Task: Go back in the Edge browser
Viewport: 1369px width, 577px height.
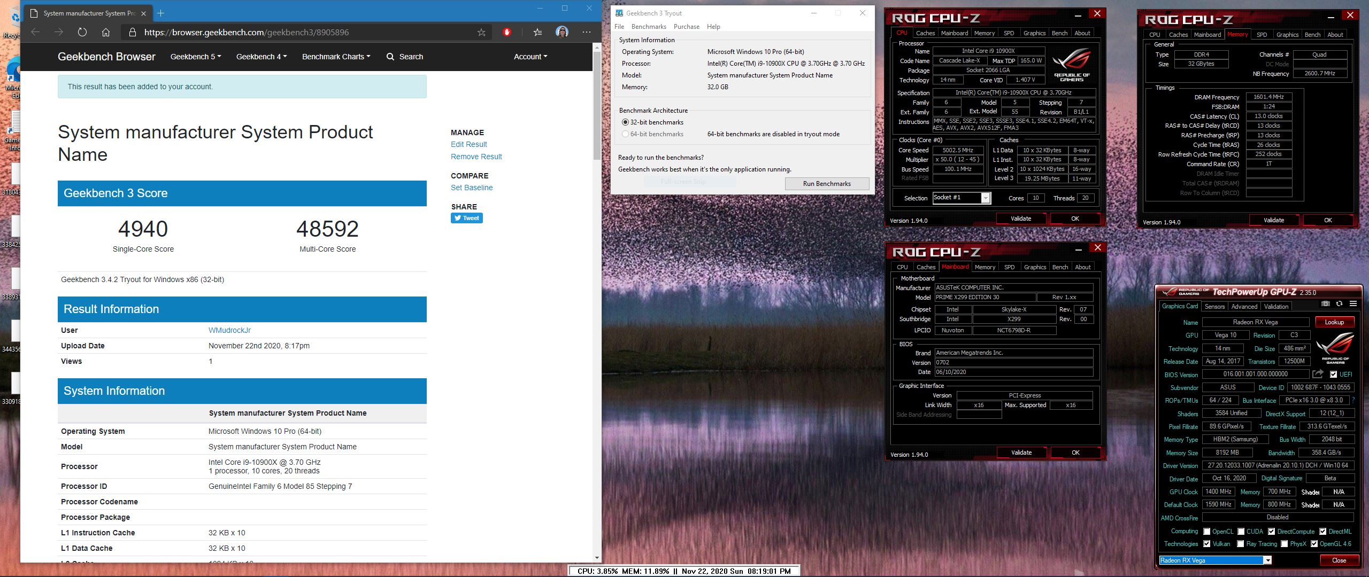Action: pyautogui.click(x=35, y=32)
